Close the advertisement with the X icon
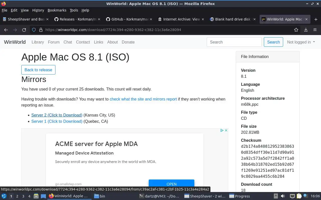321x200 pixels. pyautogui.click(x=226, y=130)
